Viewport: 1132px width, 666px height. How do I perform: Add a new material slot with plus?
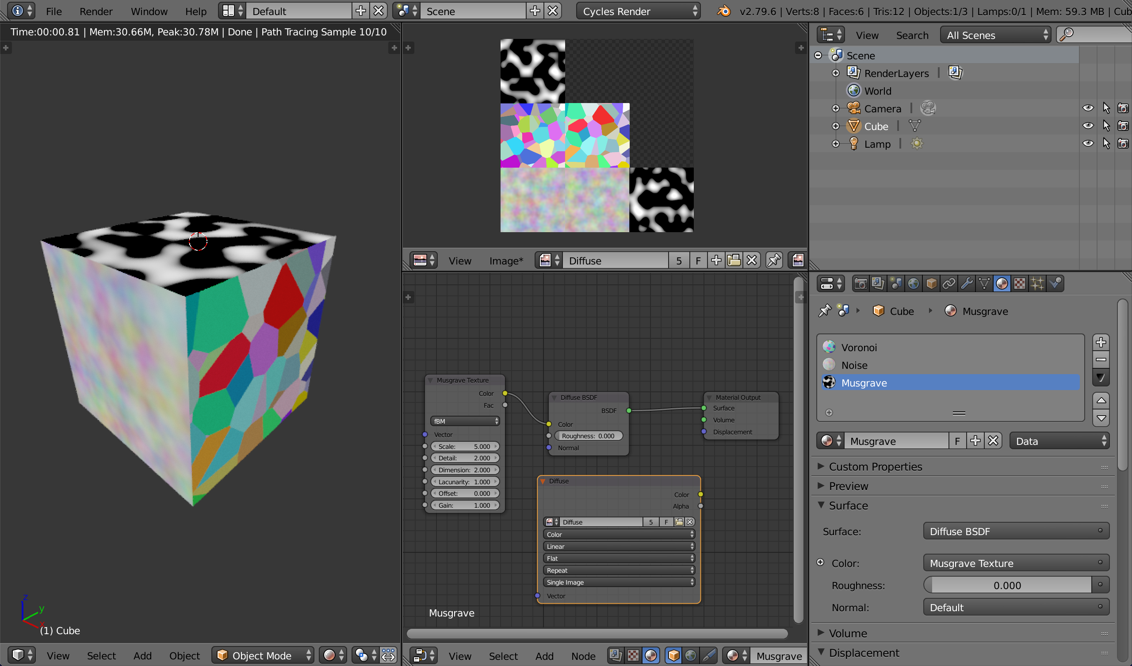point(1101,342)
